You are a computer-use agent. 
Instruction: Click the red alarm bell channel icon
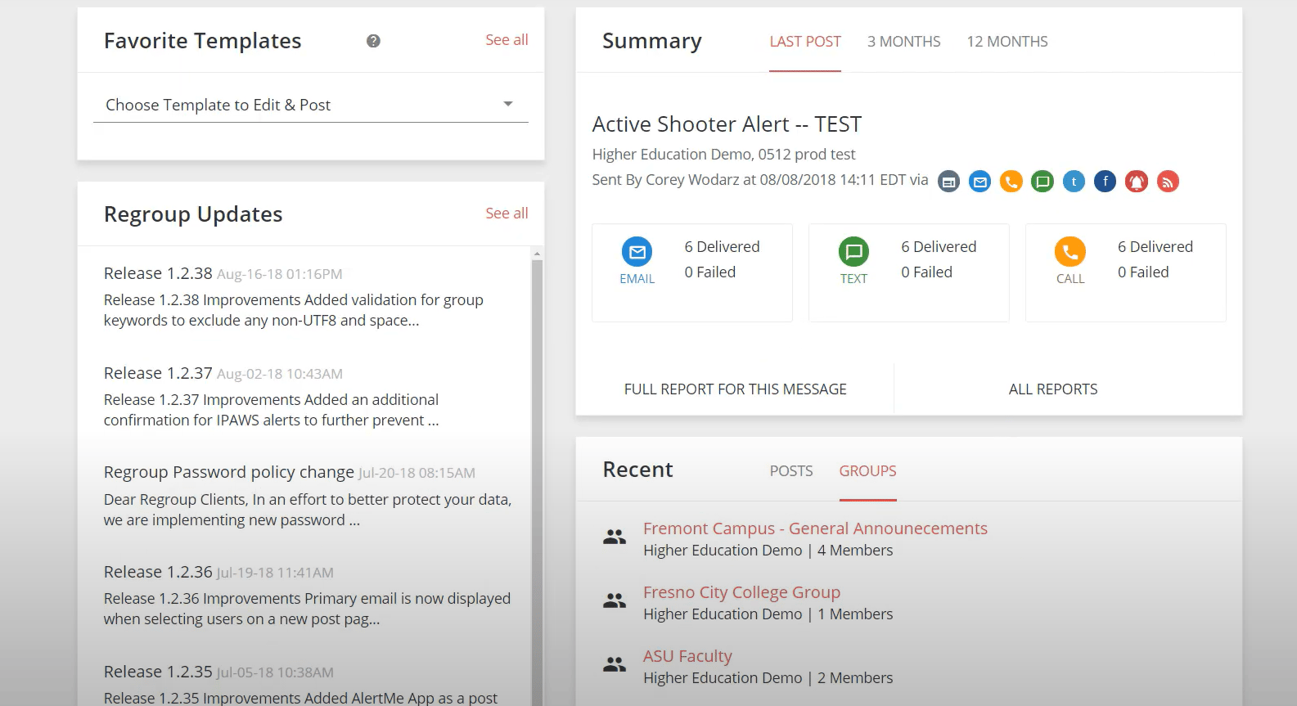pyautogui.click(x=1137, y=182)
